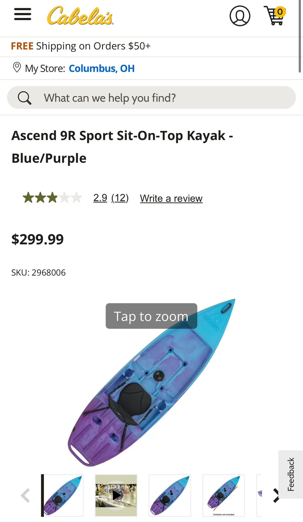303x522 pixels.
Task: Open the hamburger navigation menu
Action: click(x=23, y=14)
